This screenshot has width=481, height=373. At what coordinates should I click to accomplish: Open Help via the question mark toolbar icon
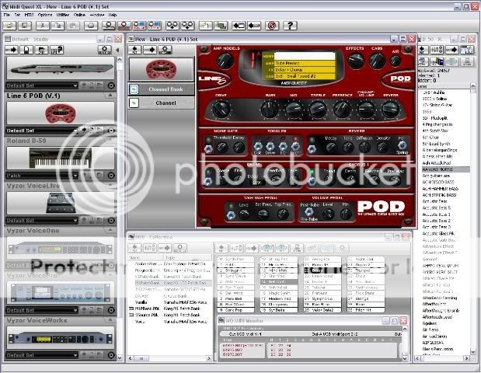[x=290, y=26]
